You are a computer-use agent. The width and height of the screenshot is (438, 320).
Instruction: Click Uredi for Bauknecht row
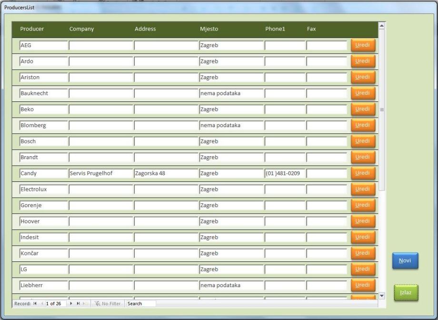click(363, 93)
